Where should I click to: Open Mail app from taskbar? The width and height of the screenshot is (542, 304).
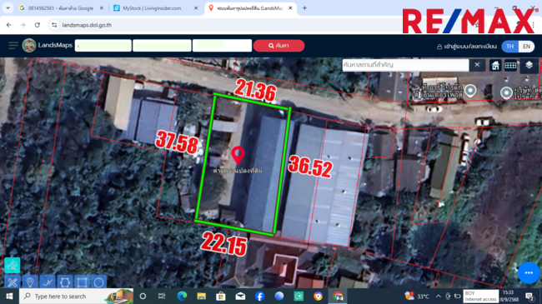(x=240, y=297)
